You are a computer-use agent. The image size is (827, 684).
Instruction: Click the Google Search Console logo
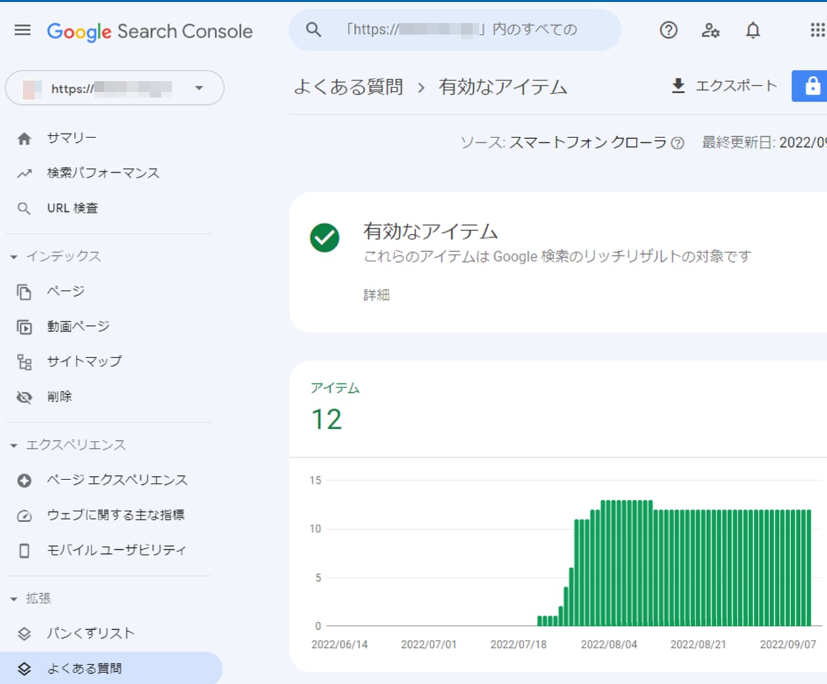coord(149,31)
